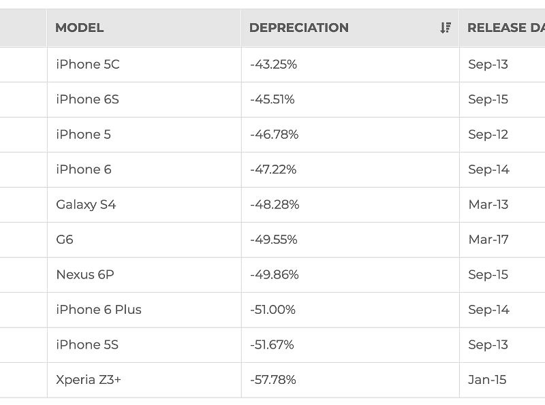Click the -49.86% depreciation value
This screenshot has width=545, height=405.
(x=274, y=275)
